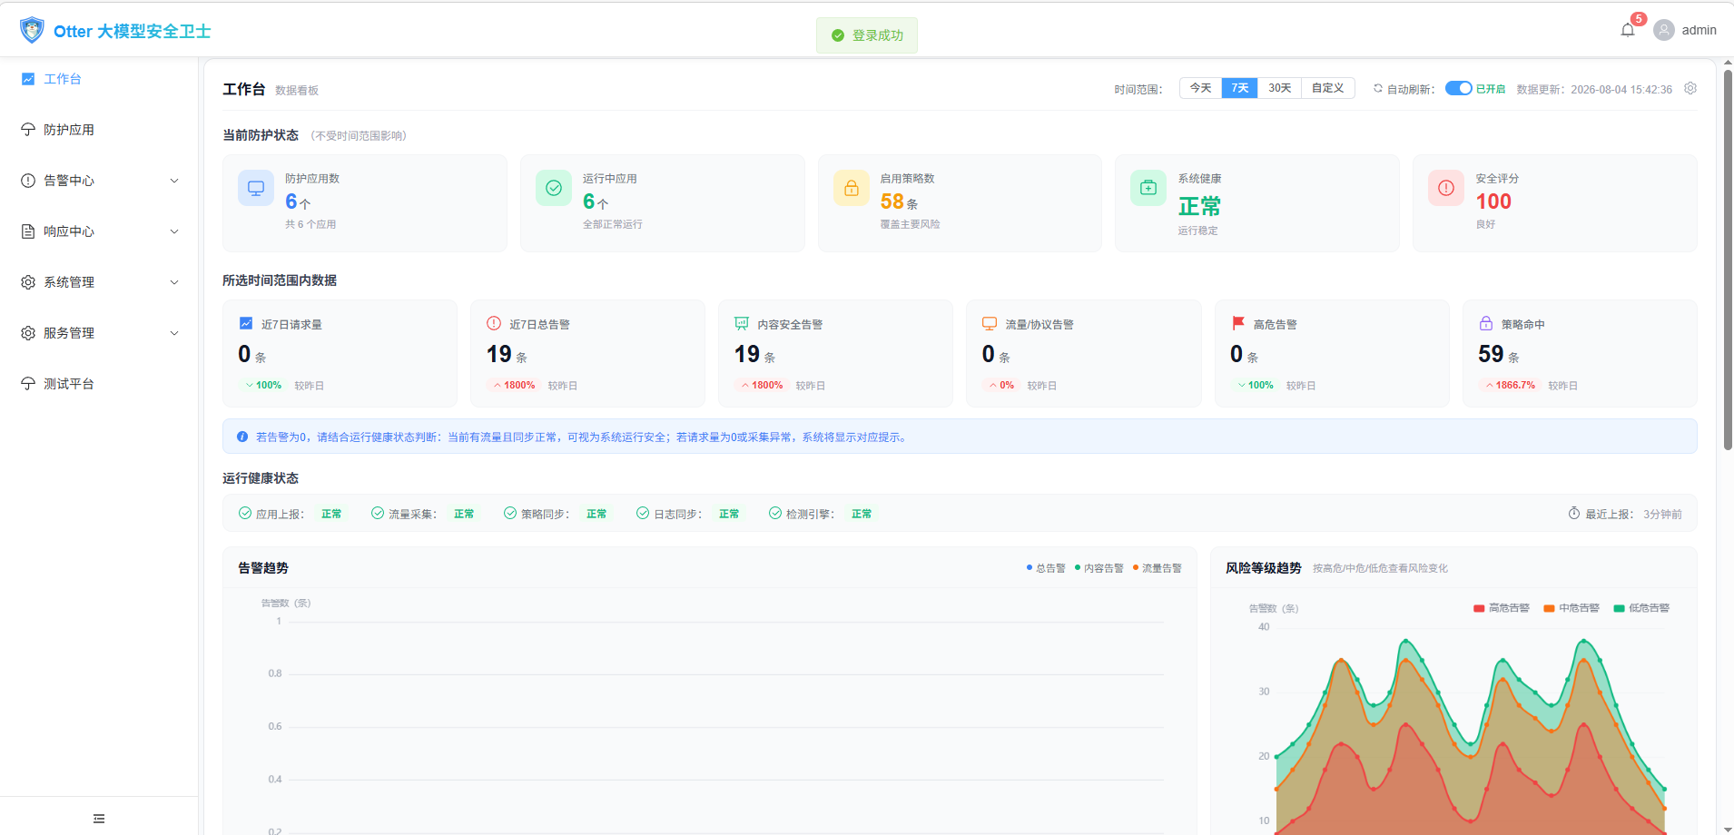The image size is (1734, 835).
Task: Open the notification bell icon
Action: pyautogui.click(x=1628, y=30)
